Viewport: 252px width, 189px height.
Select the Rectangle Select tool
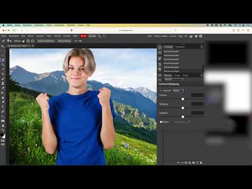[3, 51]
